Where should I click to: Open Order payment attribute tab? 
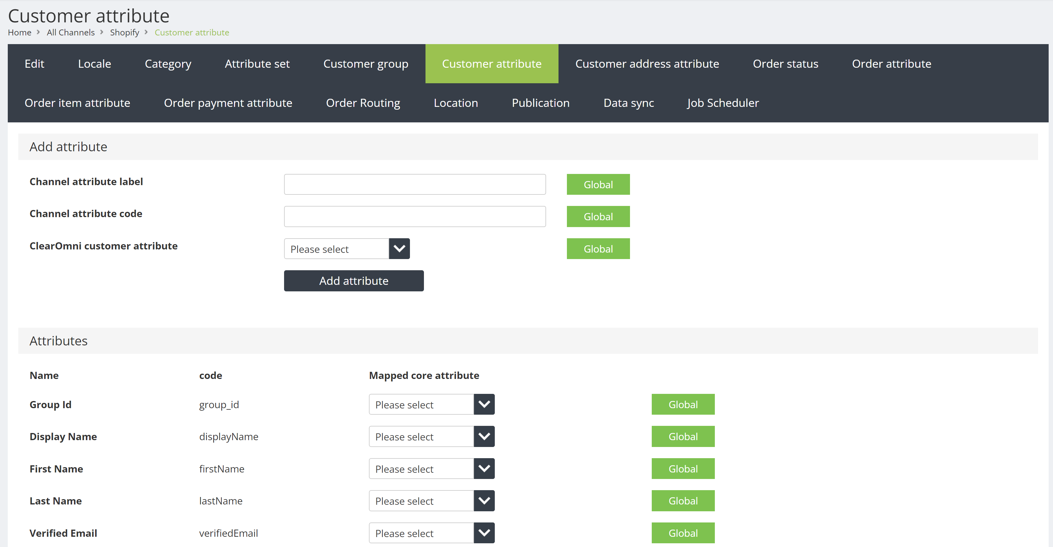click(228, 103)
